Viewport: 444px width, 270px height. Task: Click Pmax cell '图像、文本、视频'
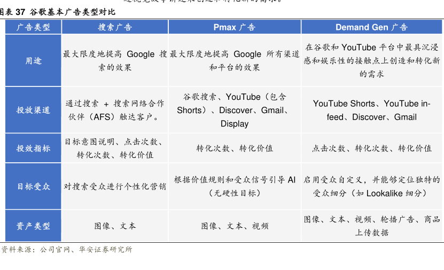click(x=235, y=226)
